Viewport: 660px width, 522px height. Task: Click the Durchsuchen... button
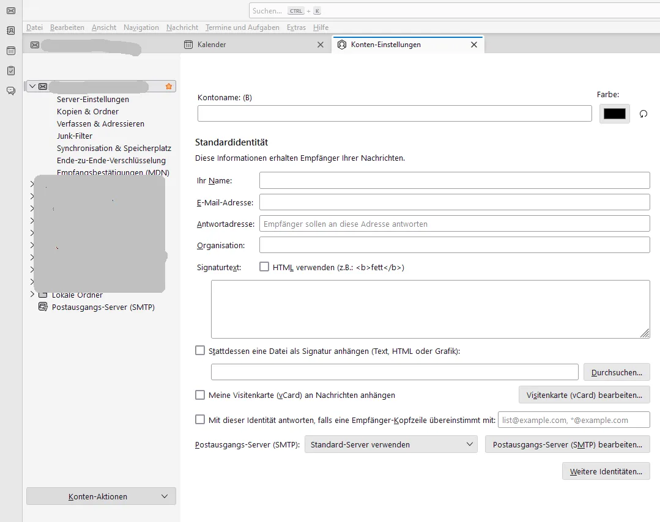coord(617,372)
